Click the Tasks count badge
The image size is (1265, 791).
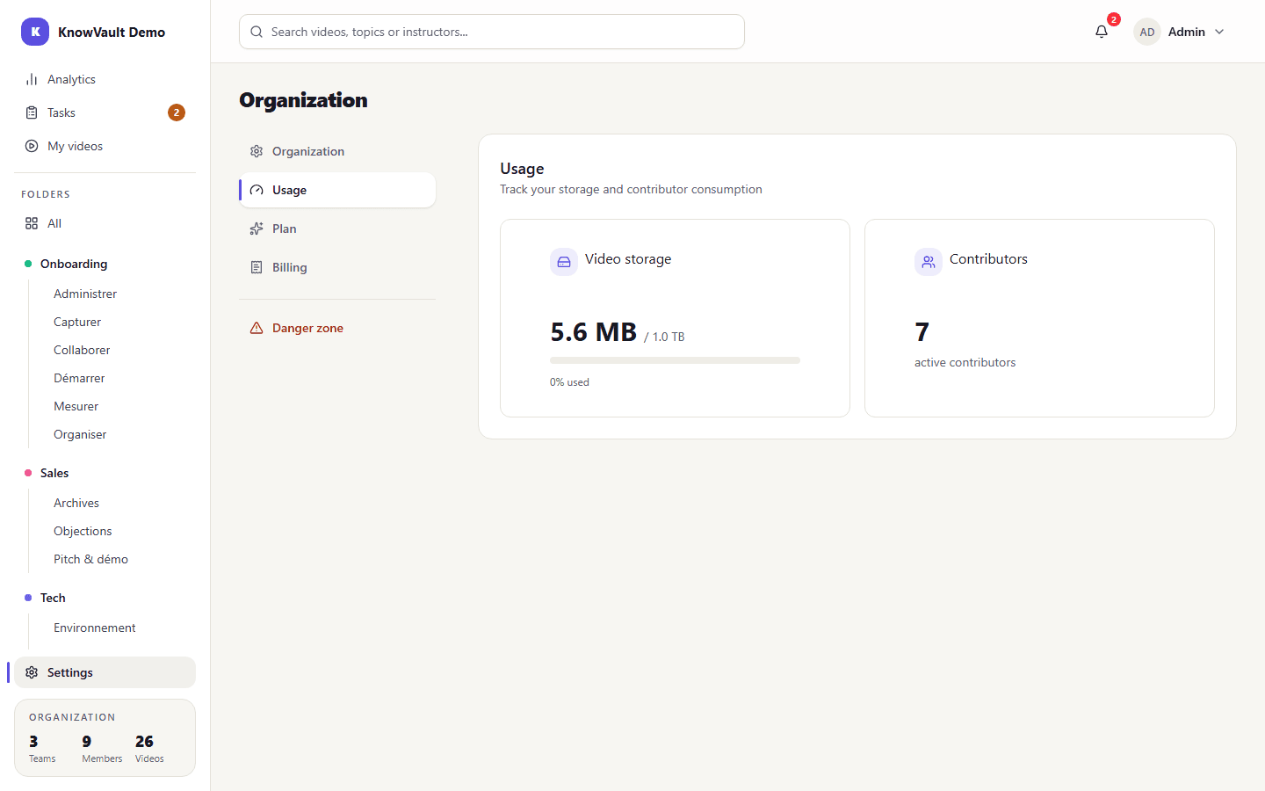(x=177, y=112)
